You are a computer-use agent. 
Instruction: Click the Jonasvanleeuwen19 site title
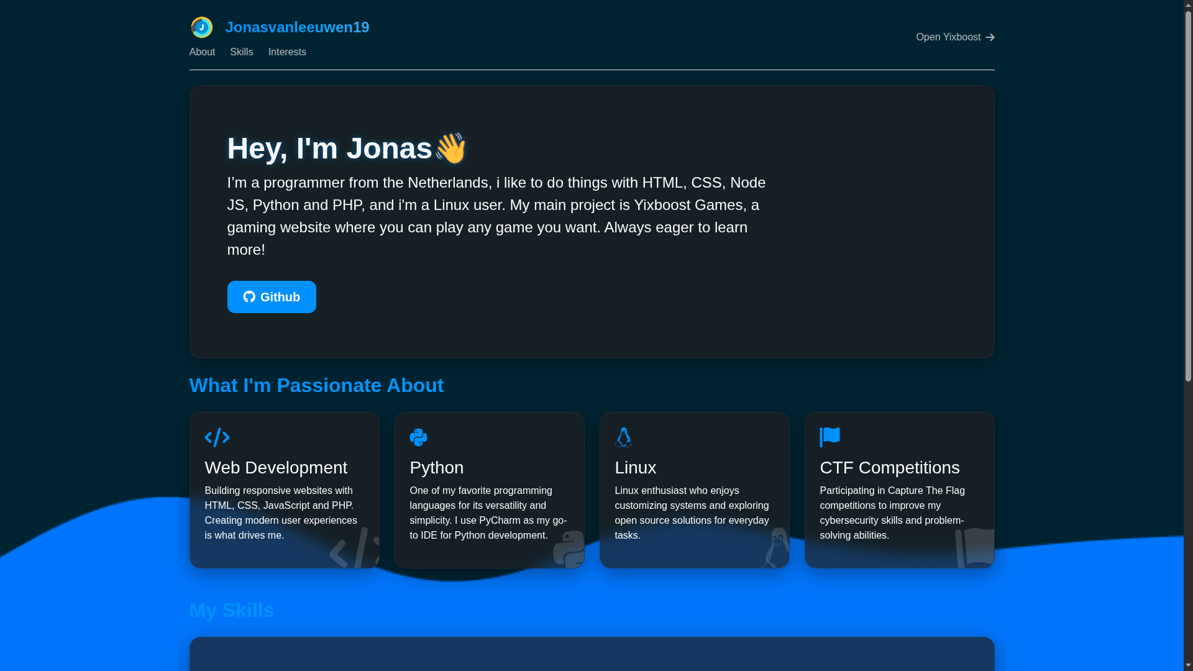(297, 27)
